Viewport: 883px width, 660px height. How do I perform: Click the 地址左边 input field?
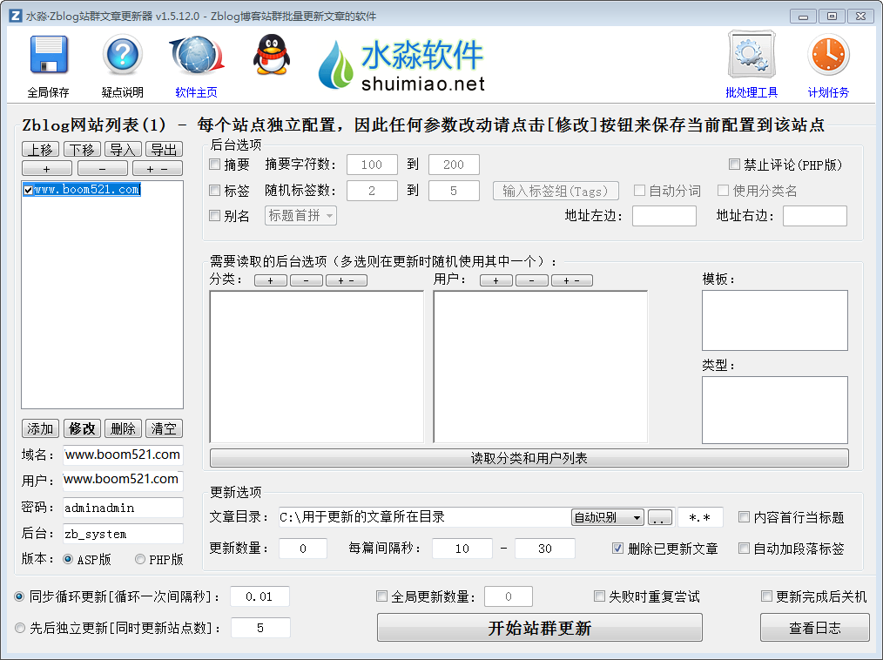pos(664,216)
